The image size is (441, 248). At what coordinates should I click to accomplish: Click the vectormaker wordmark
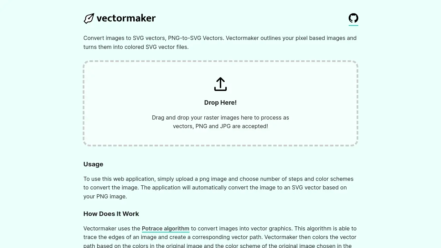(x=126, y=18)
